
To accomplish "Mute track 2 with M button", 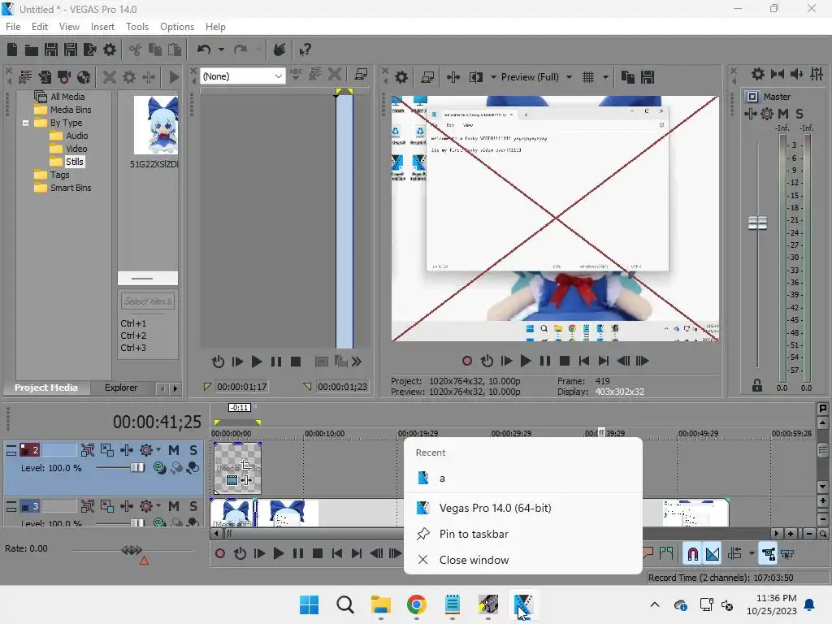I will point(174,450).
